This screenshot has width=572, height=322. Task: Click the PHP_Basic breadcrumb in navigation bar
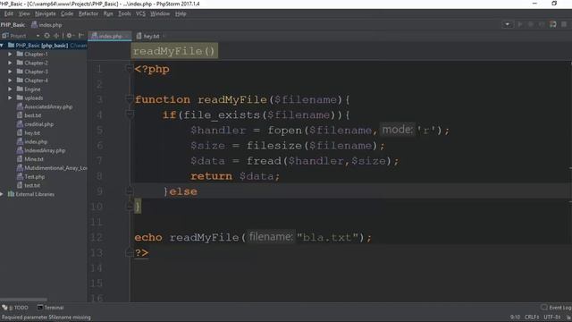coord(13,25)
